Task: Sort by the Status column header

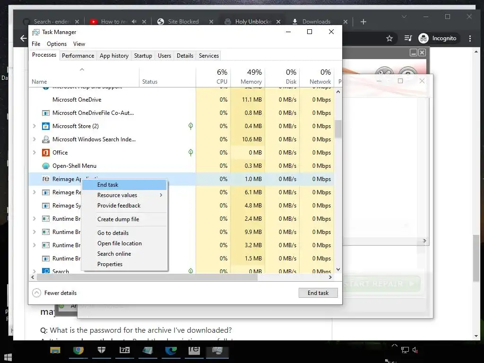Action: 167,77
